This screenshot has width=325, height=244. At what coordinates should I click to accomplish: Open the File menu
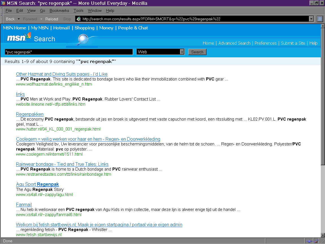(9, 10)
